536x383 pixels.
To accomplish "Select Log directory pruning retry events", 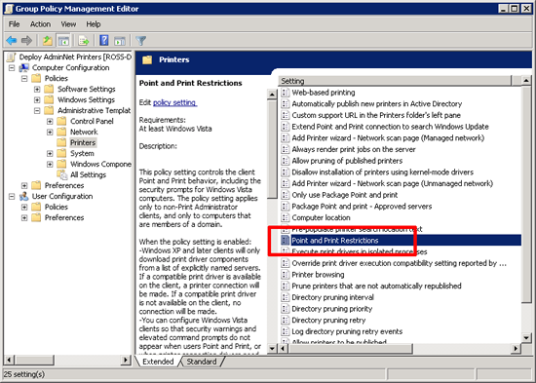I will pyautogui.click(x=347, y=331).
